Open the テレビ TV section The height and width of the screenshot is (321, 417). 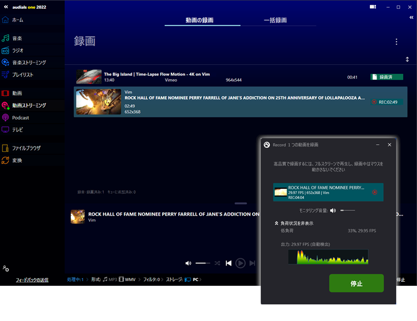(13, 129)
